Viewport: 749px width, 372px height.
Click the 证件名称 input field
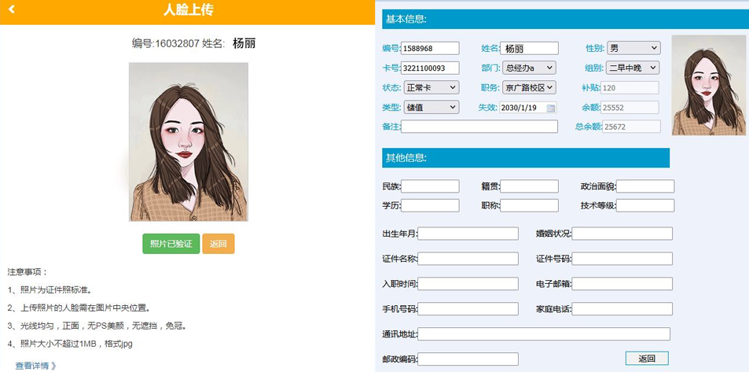coord(468,259)
